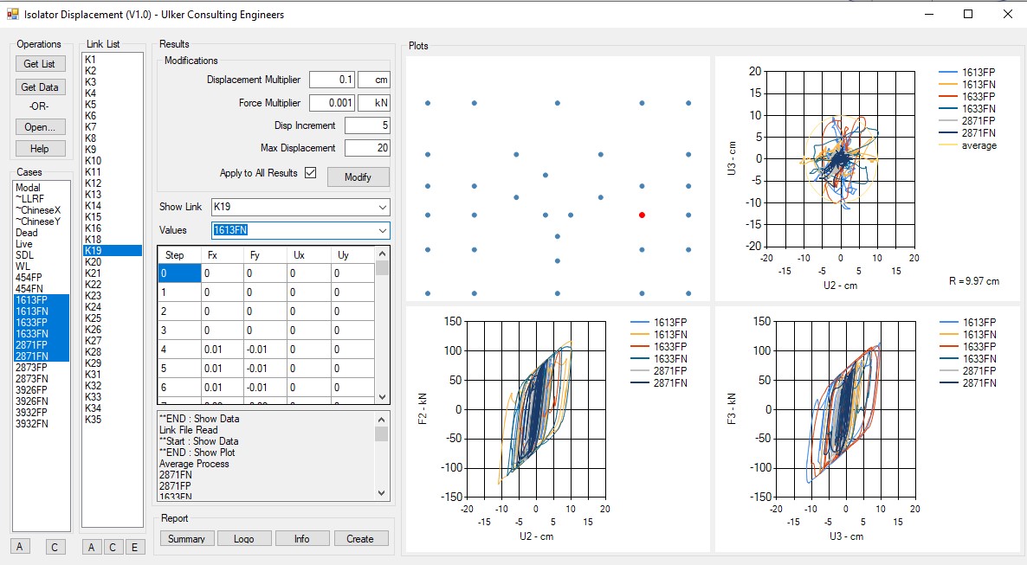Click the Get List button
Screen dimensions: 1027x565
(x=40, y=63)
